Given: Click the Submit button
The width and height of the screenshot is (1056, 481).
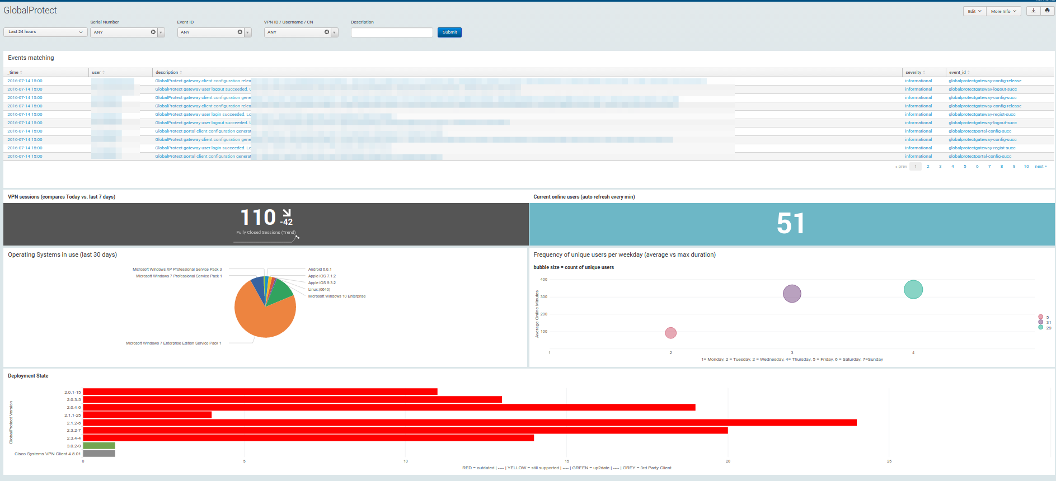Looking at the screenshot, I should 449,32.
